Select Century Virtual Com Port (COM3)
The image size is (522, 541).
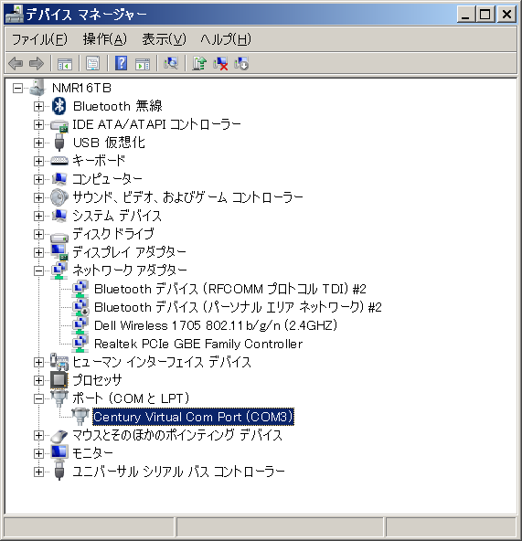coord(193,417)
